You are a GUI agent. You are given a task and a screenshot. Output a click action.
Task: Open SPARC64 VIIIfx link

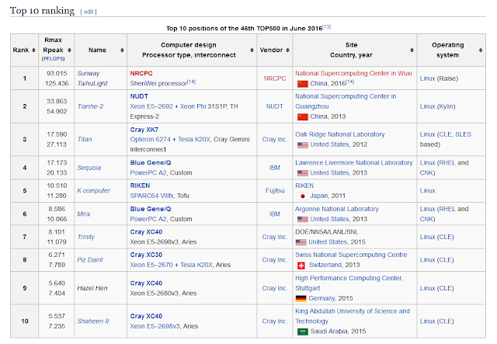pos(152,196)
